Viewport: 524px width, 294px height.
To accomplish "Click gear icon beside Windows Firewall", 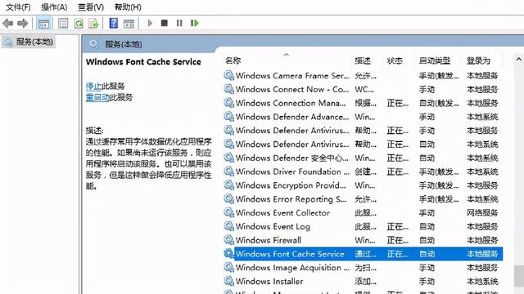I will pyautogui.click(x=228, y=240).
